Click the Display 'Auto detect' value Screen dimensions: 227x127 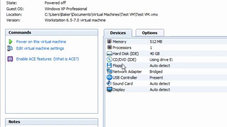tap(160, 90)
